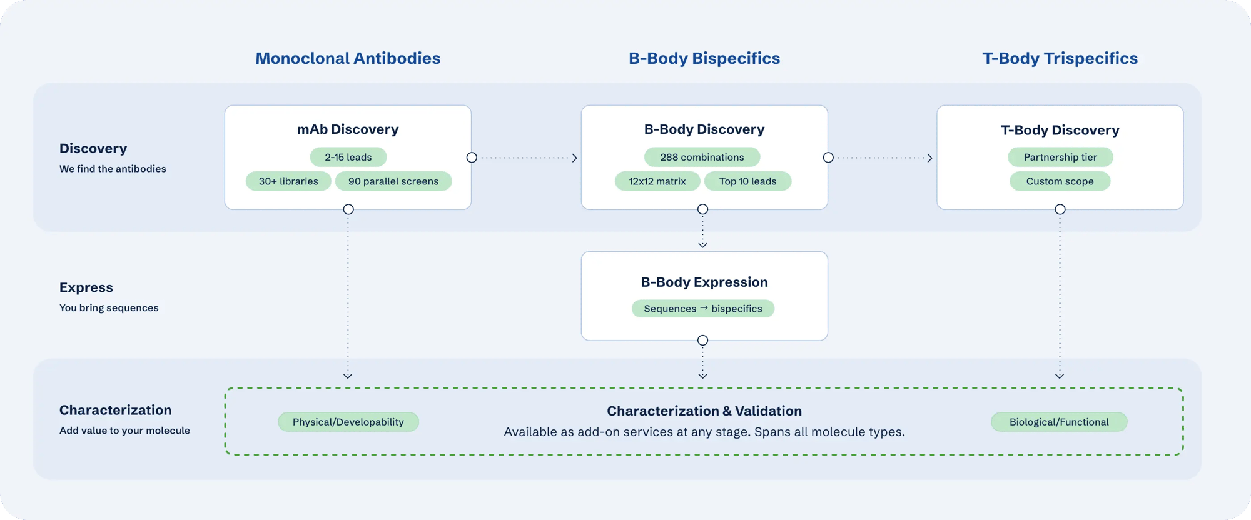Select the Monoclonal Antibodies column heading
The width and height of the screenshot is (1251, 520).
(x=348, y=58)
